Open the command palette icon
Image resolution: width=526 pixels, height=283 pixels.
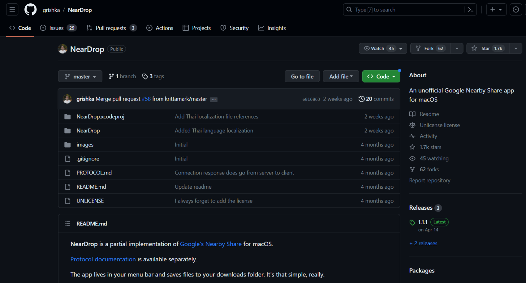pos(470,10)
